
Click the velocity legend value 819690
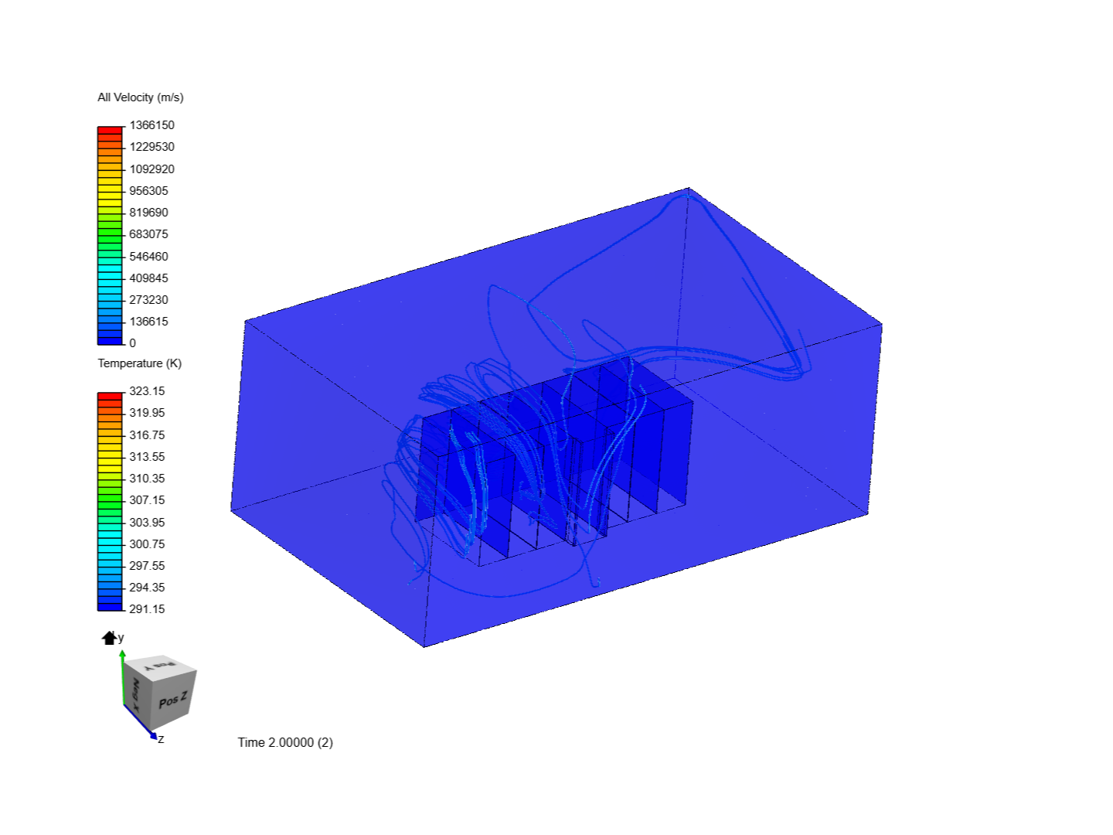148,213
